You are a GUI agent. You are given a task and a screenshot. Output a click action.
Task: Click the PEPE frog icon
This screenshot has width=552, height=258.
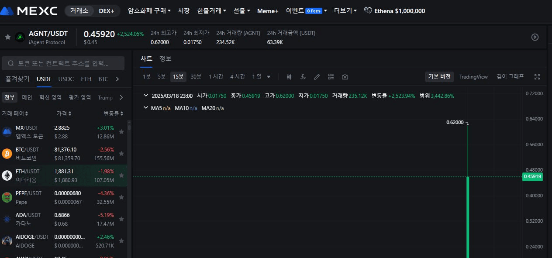click(x=7, y=197)
